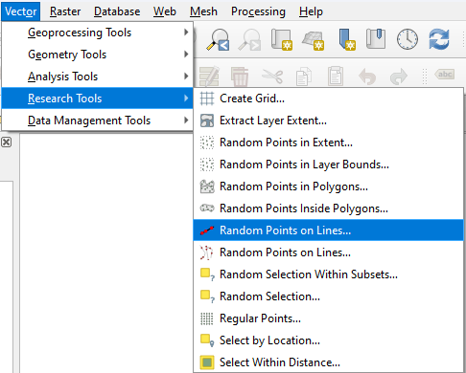Open the Processing menu
Viewport: 466px width, 373px height.
[258, 11]
